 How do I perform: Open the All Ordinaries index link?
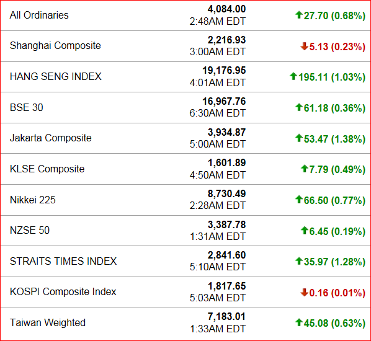(x=39, y=15)
